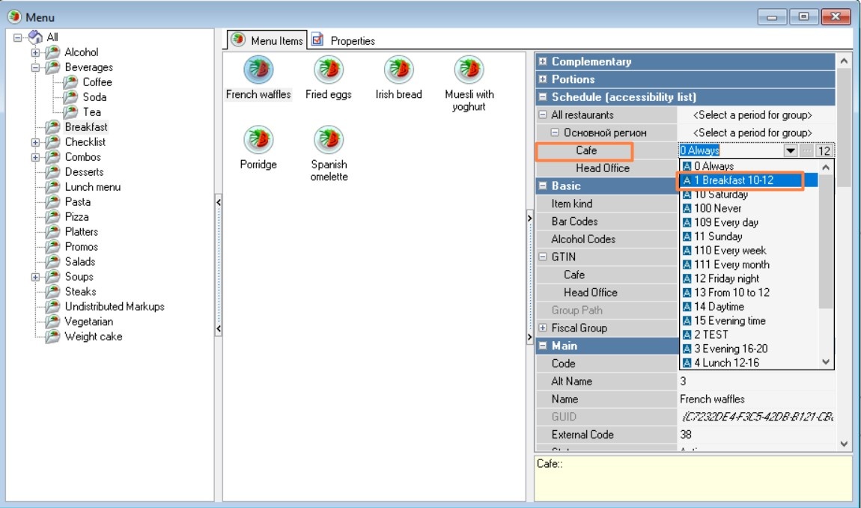Open the Cafe period dropdown arrow
Image resolution: width=861 pixels, height=508 pixels.
tap(790, 151)
